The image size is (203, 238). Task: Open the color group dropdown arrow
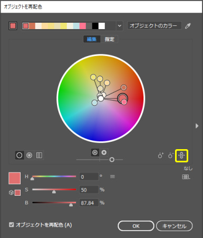(x=120, y=26)
